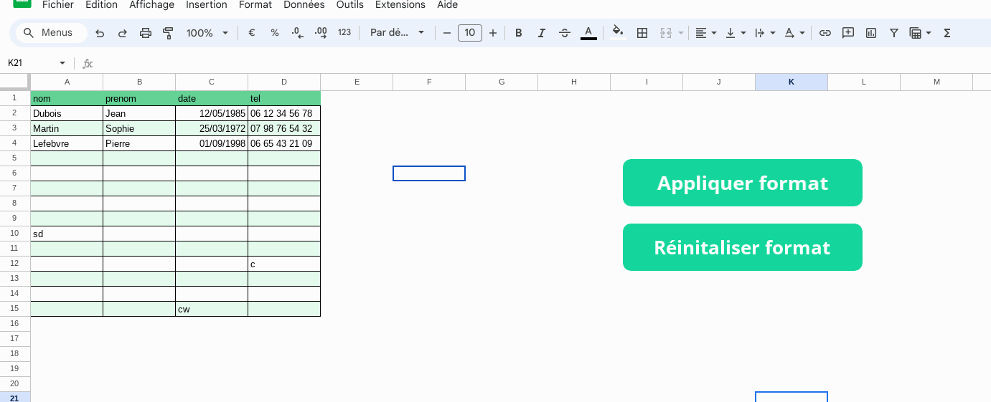This screenshot has width=991, height=402.
Task: Toggle bold formatting
Action: coord(519,33)
